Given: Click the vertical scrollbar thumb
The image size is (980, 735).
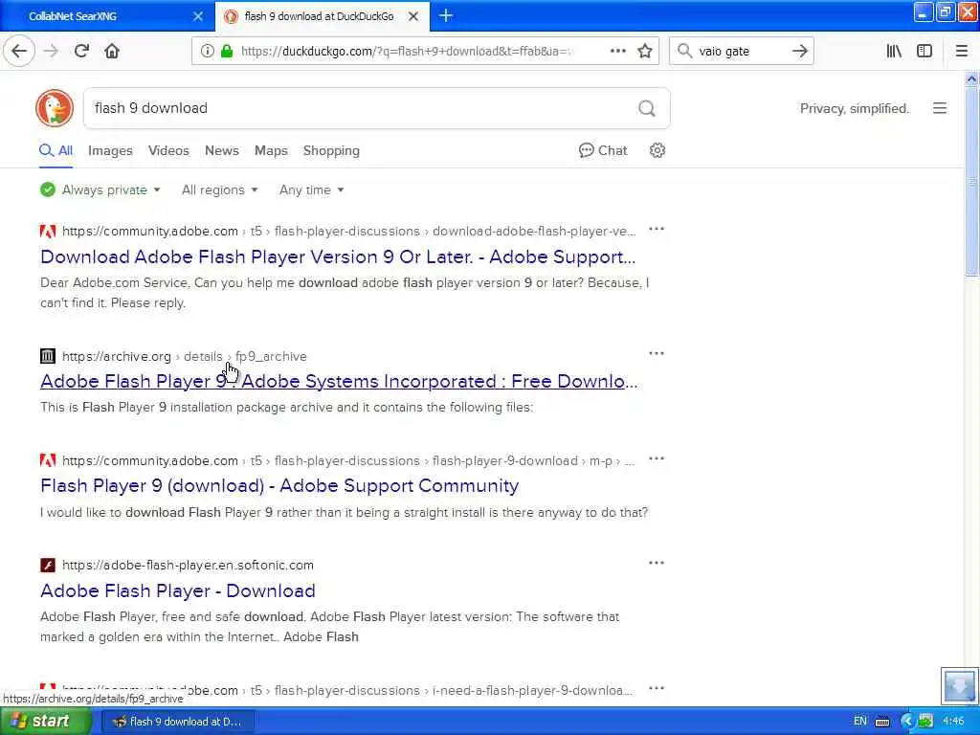Looking at the screenshot, I should pyautogui.click(x=971, y=181).
